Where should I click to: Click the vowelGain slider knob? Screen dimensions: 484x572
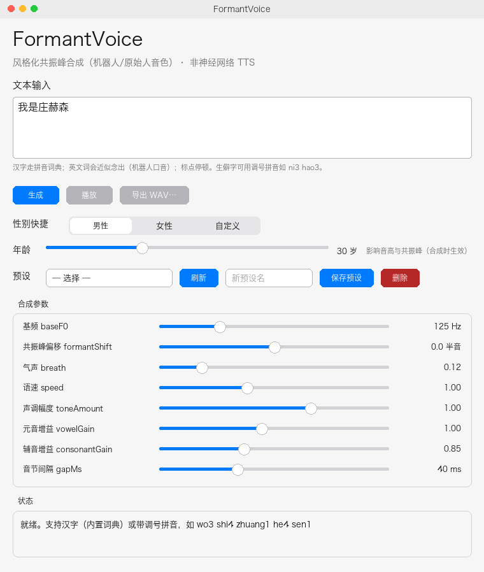262,429
